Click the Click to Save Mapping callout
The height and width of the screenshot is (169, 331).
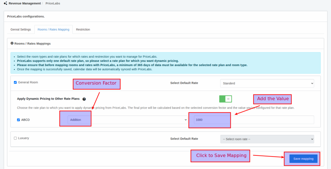click(x=221, y=156)
